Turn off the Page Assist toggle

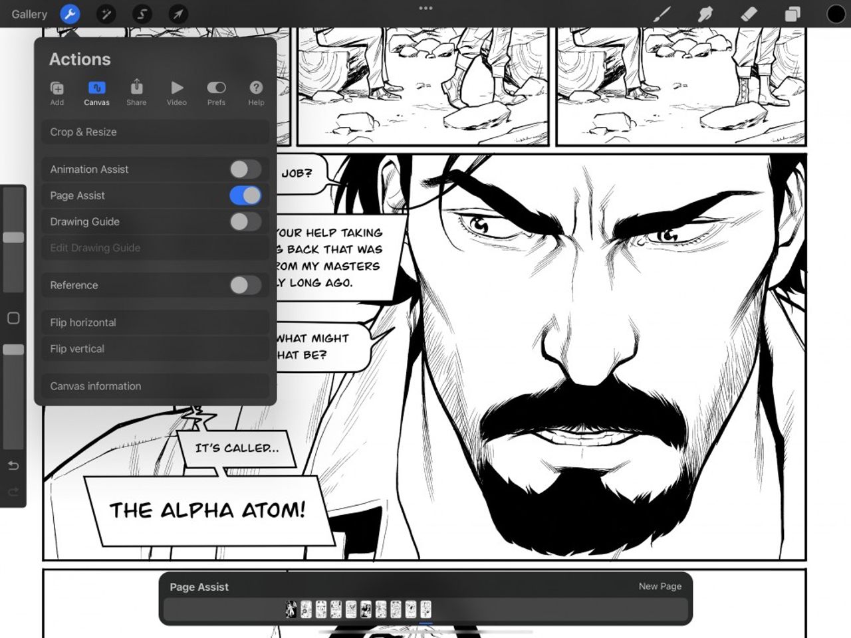245,195
